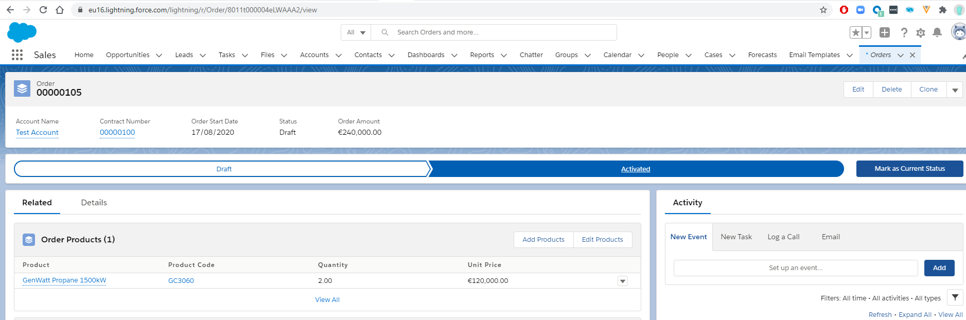Open the Test Account link

pos(37,132)
